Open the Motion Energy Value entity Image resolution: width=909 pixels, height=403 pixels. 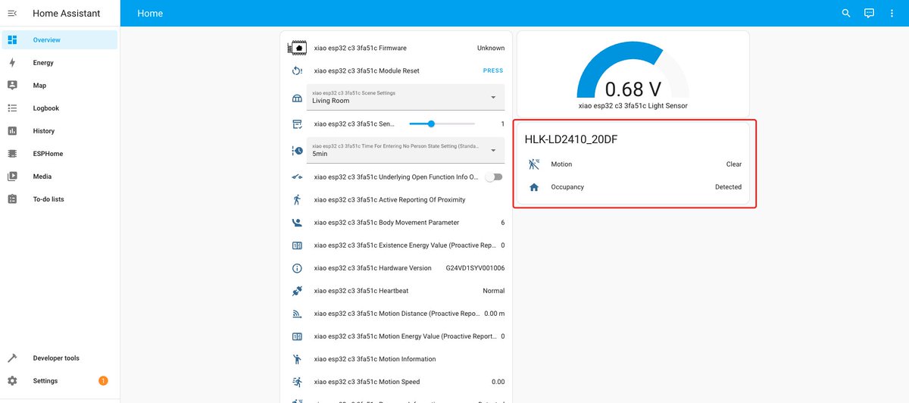pos(396,336)
